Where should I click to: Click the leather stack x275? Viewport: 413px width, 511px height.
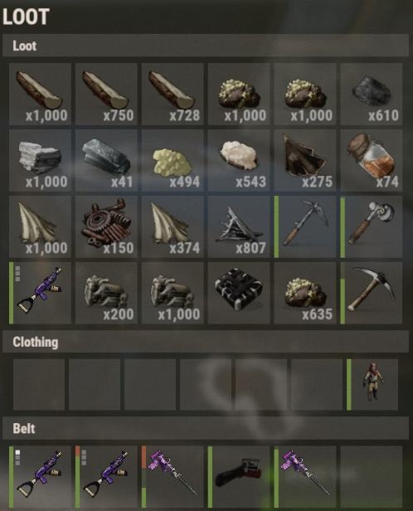(x=305, y=160)
